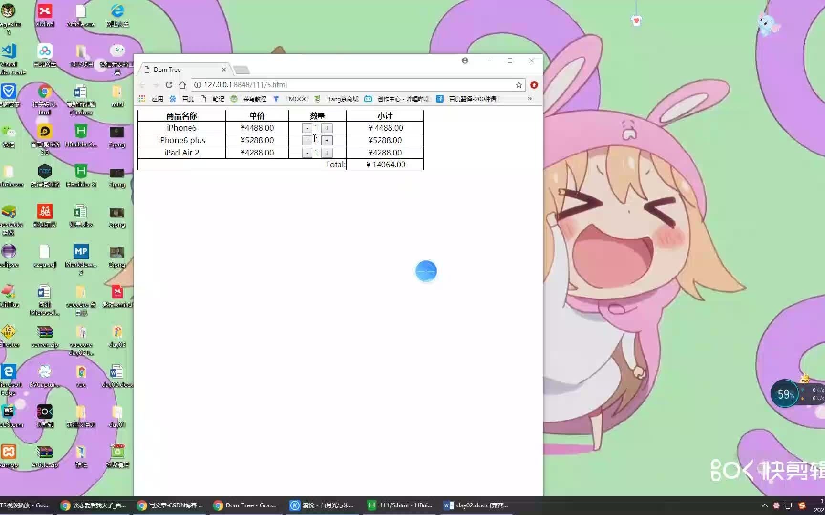
Task: Switch to Dom Tree Chrome taskbar item
Action: (x=245, y=505)
